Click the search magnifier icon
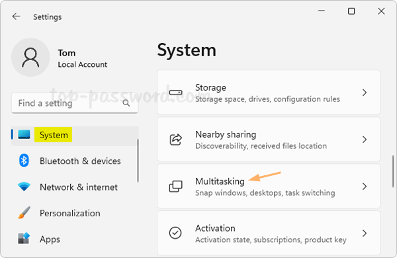This screenshot has height=258, width=397. (126, 103)
